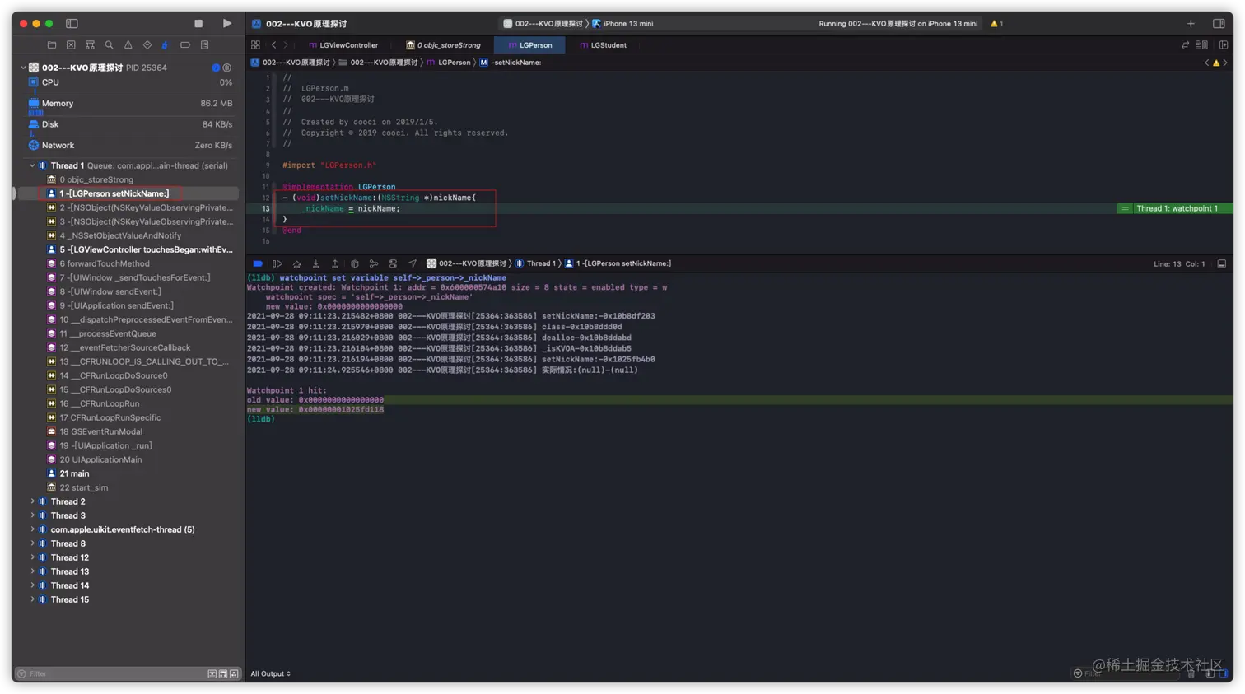Click the related items grid icon in editor
Viewport: 1245px width, 694px height.
coord(255,45)
